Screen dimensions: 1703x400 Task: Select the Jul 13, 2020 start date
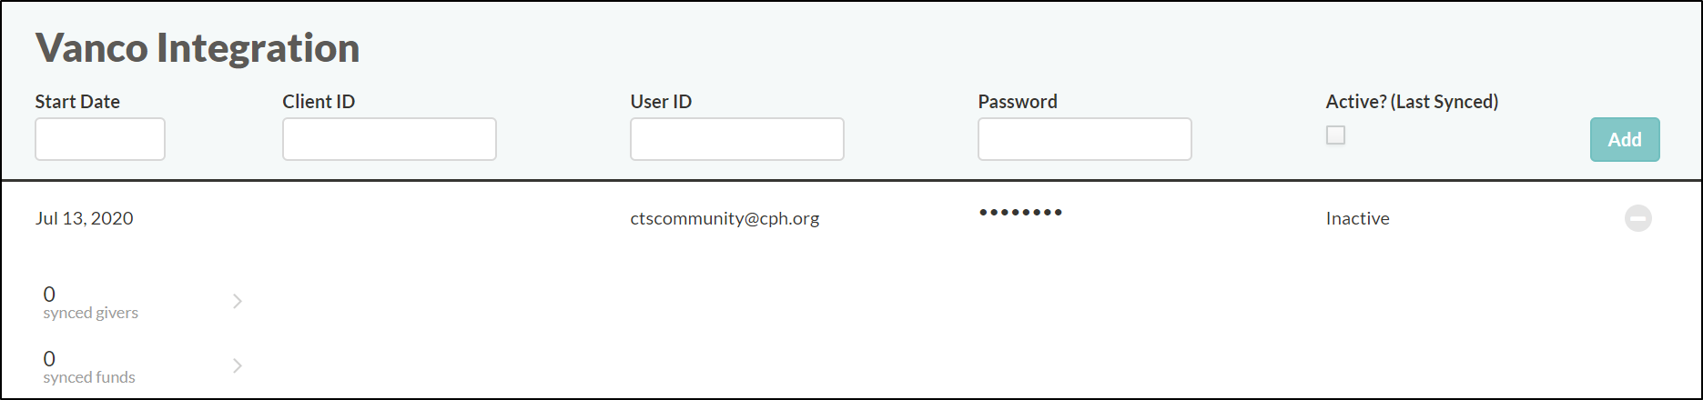84,218
